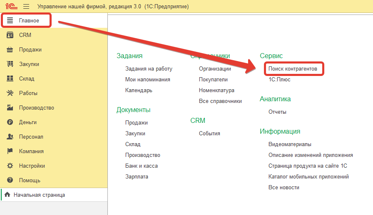Open Все новости link
The image size is (373, 215).
click(283, 188)
